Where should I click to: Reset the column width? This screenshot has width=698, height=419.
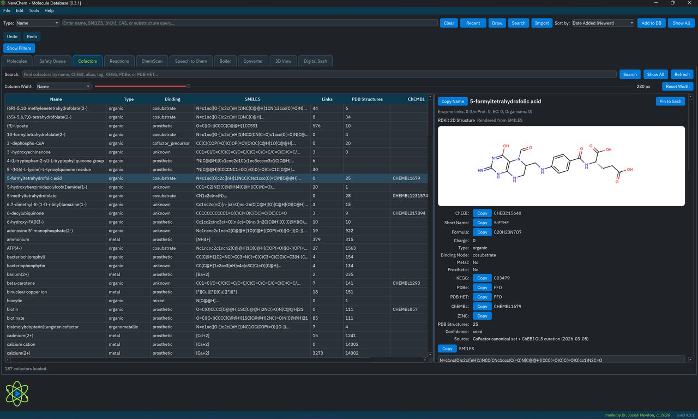[677, 86]
